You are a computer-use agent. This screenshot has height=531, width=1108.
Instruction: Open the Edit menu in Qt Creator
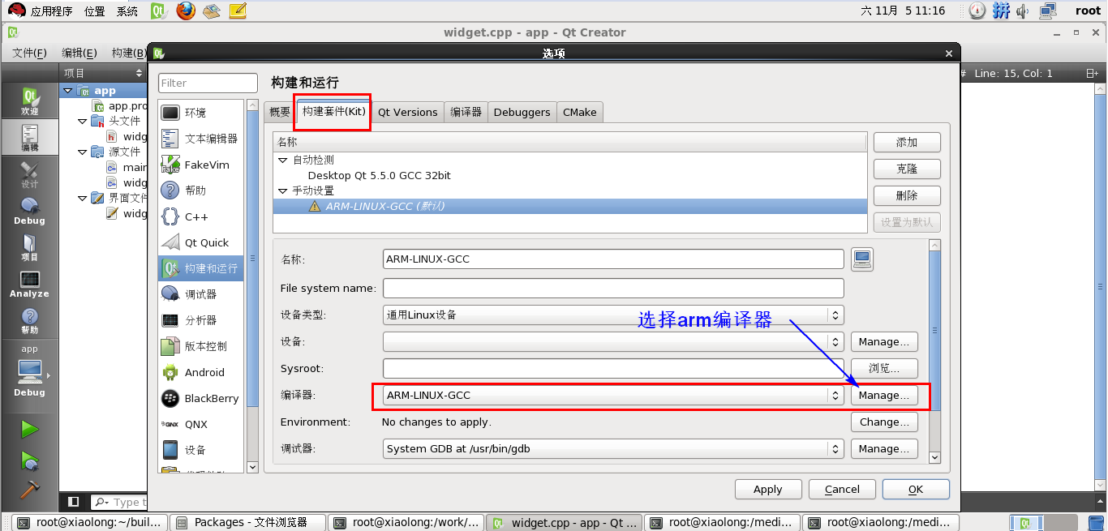coord(79,53)
